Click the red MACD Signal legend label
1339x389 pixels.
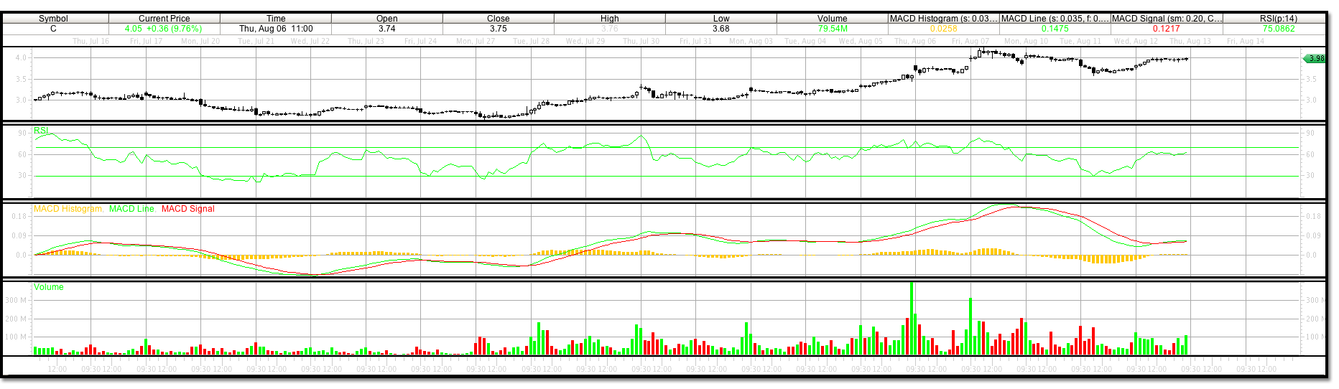[x=187, y=209]
